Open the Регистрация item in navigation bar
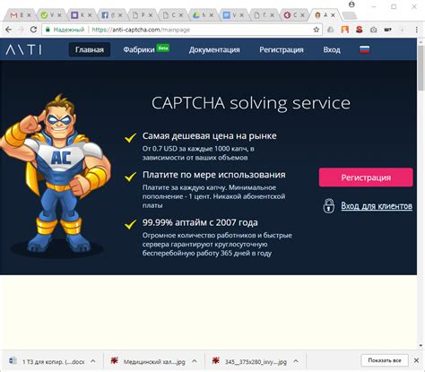This screenshot has width=425, height=372. tap(282, 49)
